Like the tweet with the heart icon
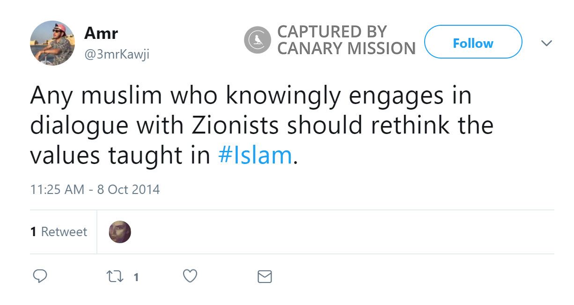Viewport: 574px width, 305px height. [x=190, y=276]
